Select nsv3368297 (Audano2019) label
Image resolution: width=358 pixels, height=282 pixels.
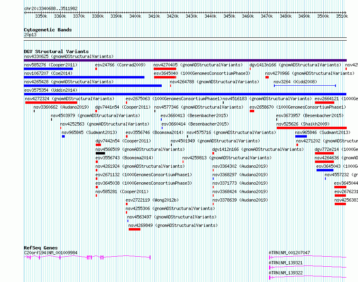240,175
